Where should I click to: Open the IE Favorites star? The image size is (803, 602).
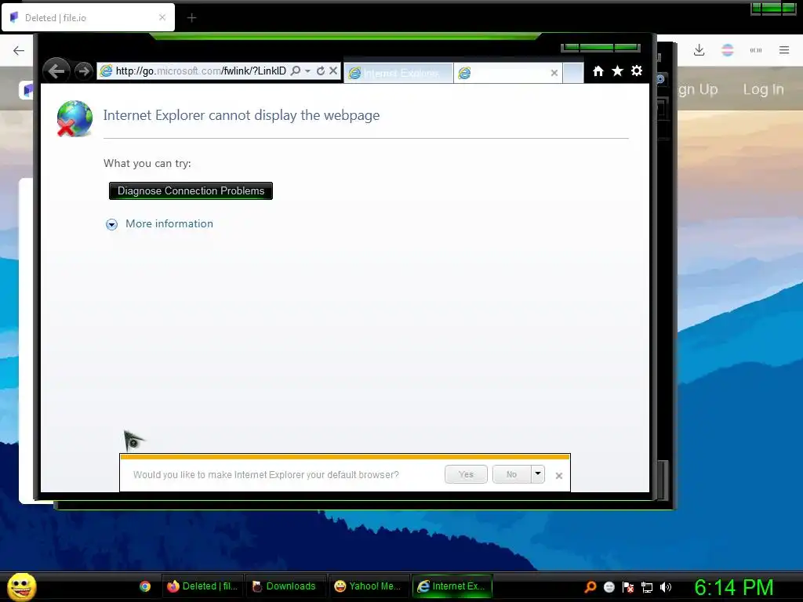tap(618, 71)
